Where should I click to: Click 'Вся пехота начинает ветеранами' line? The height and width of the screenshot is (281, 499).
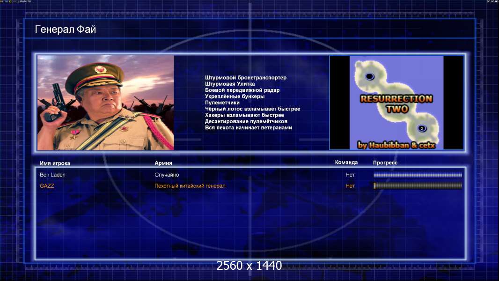pyautogui.click(x=248, y=127)
